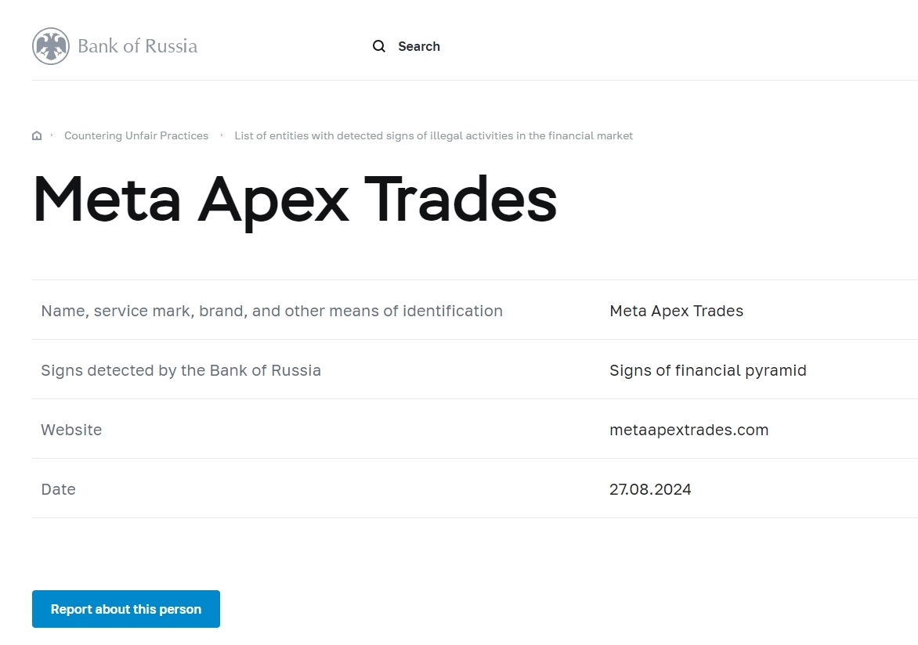This screenshot has width=918, height=645.
Task: Click the Bank of Russia wordmark text
Action: coord(137,46)
